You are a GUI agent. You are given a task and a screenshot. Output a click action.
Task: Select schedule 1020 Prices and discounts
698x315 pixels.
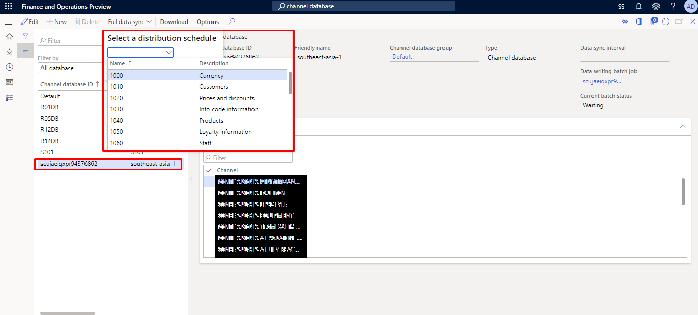click(x=197, y=98)
